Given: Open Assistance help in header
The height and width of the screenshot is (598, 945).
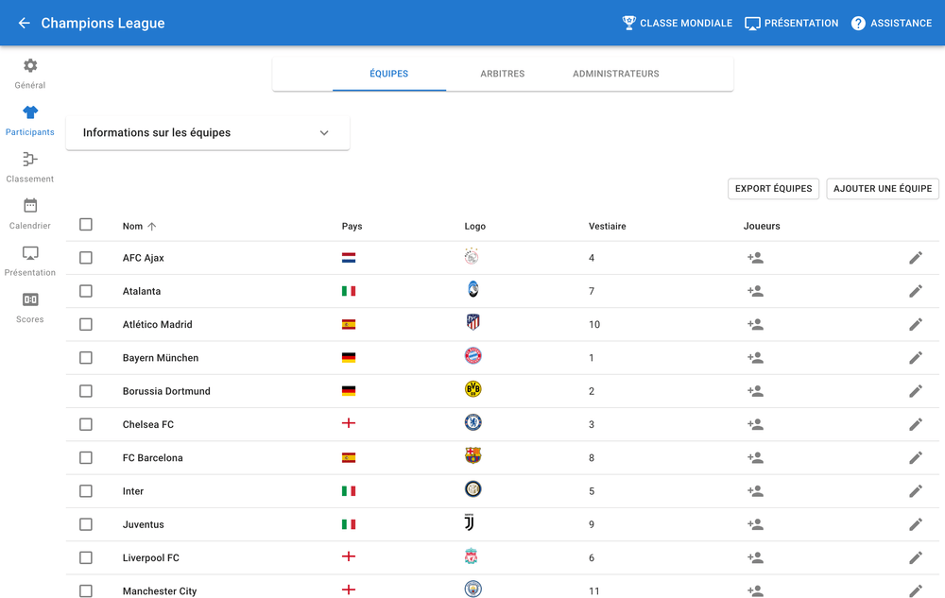Looking at the screenshot, I should [891, 23].
